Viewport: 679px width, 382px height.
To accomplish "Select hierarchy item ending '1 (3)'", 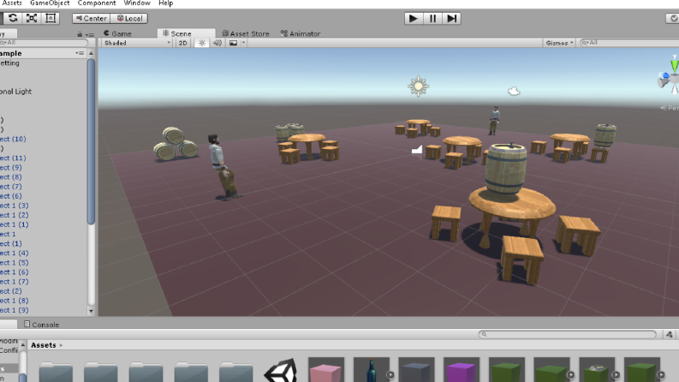I will pyautogui.click(x=15, y=206).
